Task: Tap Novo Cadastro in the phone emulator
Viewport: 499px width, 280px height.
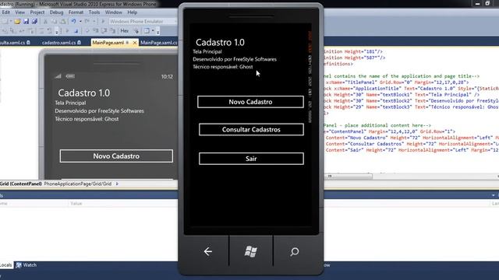Action: [250, 102]
